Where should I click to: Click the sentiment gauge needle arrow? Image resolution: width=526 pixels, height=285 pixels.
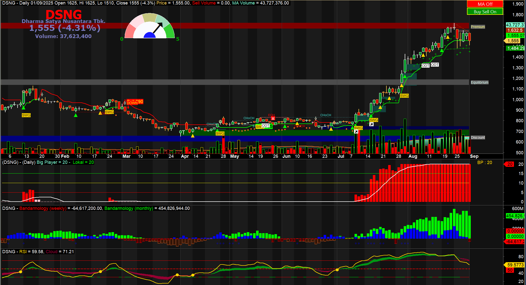coord(158,28)
